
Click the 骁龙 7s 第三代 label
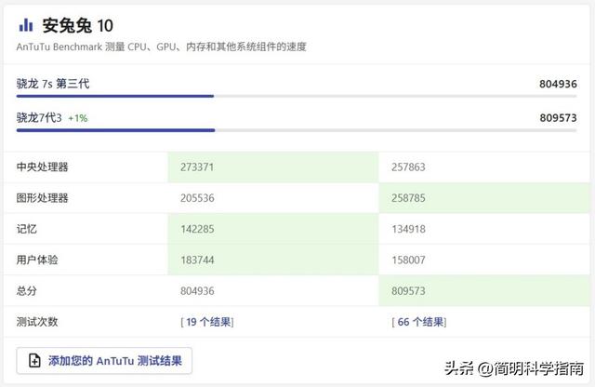53,84
